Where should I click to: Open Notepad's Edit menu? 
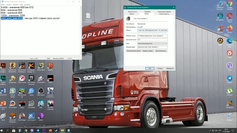pyautogui.click(x=9, y=5)
